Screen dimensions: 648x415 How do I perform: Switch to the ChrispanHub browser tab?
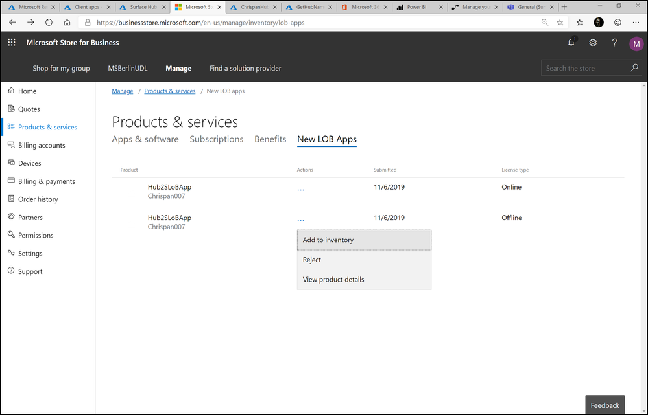click(254, 7)
